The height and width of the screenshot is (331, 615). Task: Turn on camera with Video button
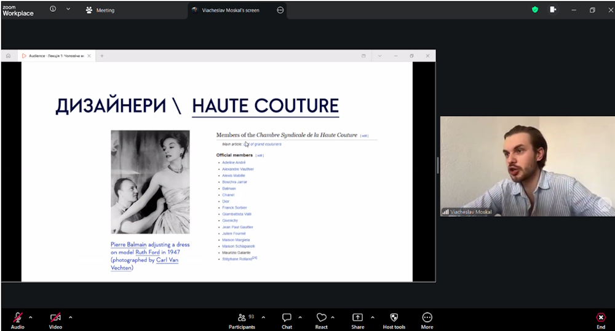[55, 318]
